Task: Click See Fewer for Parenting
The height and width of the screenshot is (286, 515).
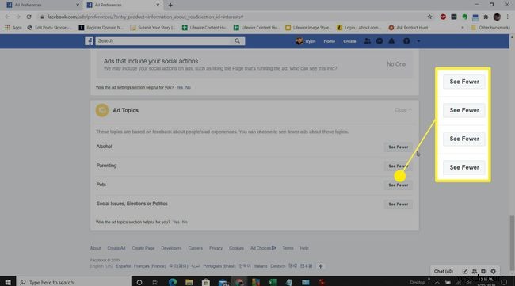Action: click(x=398, y=166)
